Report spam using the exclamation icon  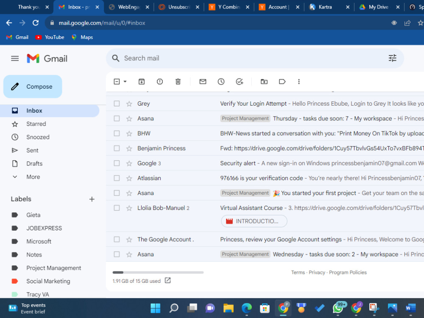pos(160,82)
